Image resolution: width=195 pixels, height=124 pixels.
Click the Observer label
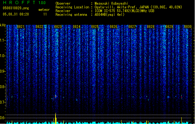(x=63, y=3)
